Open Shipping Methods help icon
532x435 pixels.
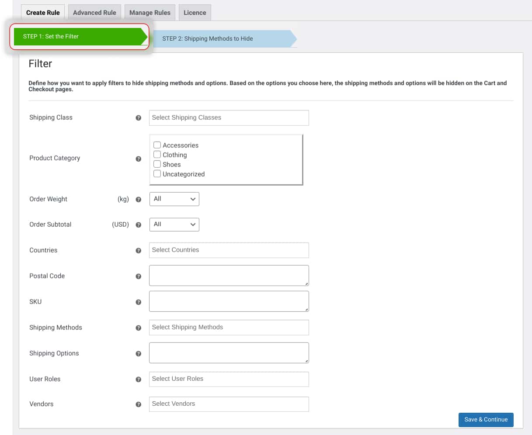coord(139,328)
